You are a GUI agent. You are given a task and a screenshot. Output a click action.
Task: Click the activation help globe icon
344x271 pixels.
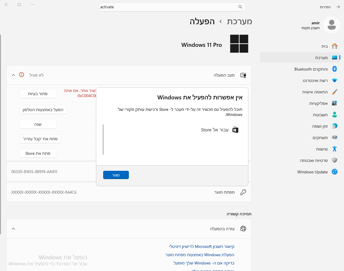pyautogui.click(x=243, y=229)
